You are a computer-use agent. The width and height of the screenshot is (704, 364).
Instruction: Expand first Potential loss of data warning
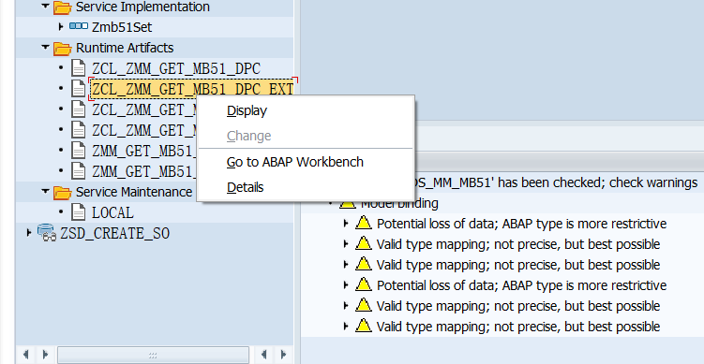346,223
